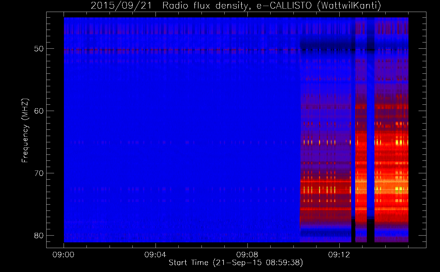Click the "50" frequency tick label
Screen dimensions: 440x272
pos(39,49)
